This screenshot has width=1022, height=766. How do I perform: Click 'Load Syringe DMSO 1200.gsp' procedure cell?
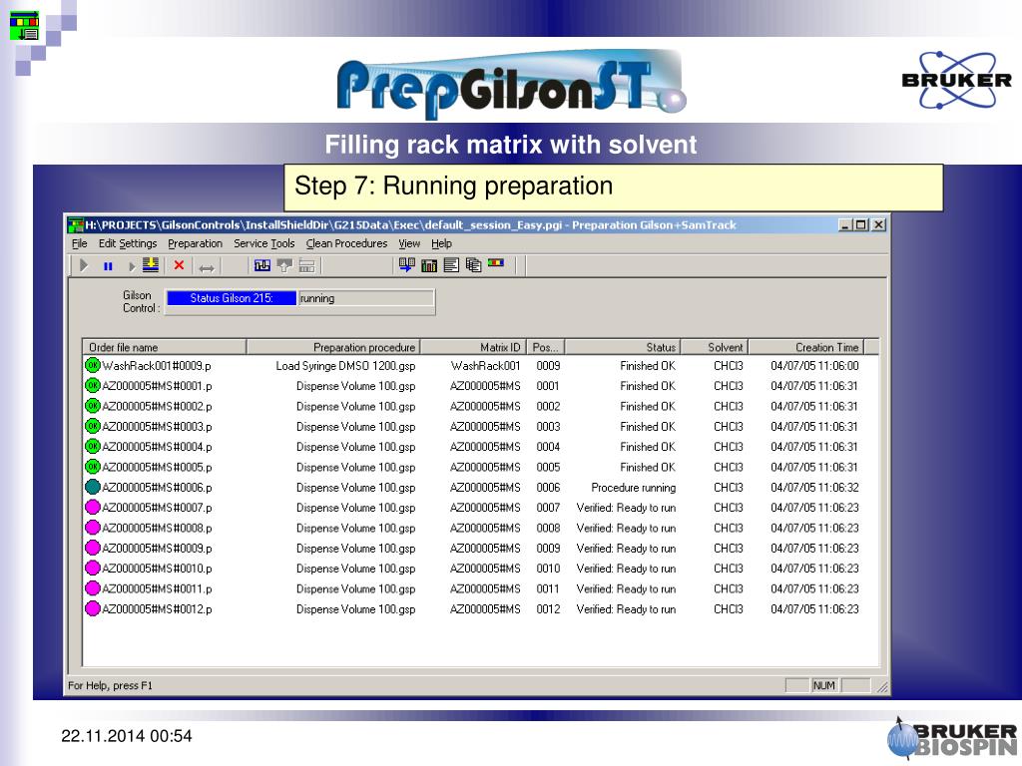(345, 365)
